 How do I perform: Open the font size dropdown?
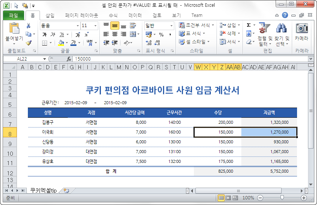click(95, 26)
